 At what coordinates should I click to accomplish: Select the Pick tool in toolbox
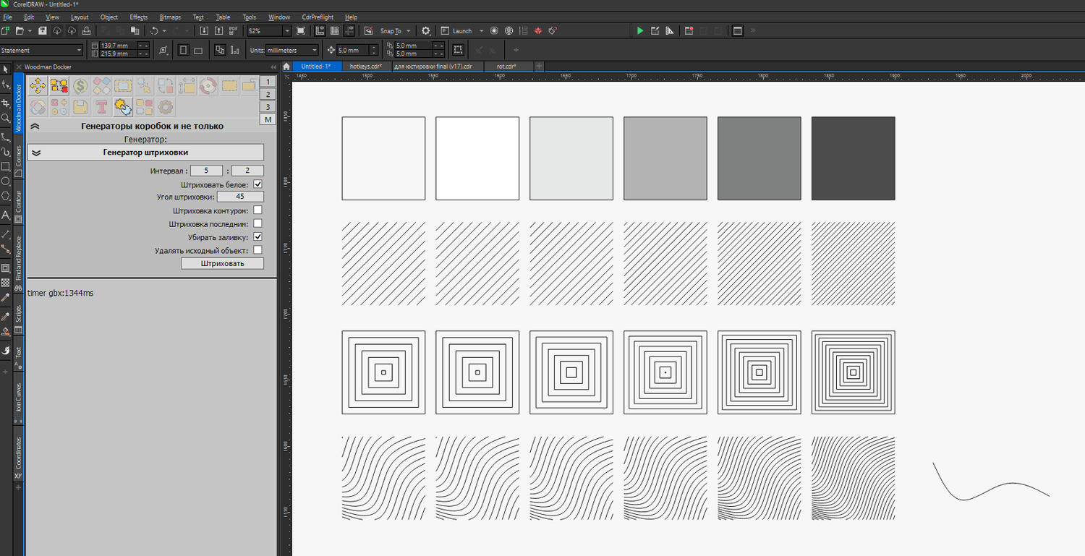(x=6, y=69)
